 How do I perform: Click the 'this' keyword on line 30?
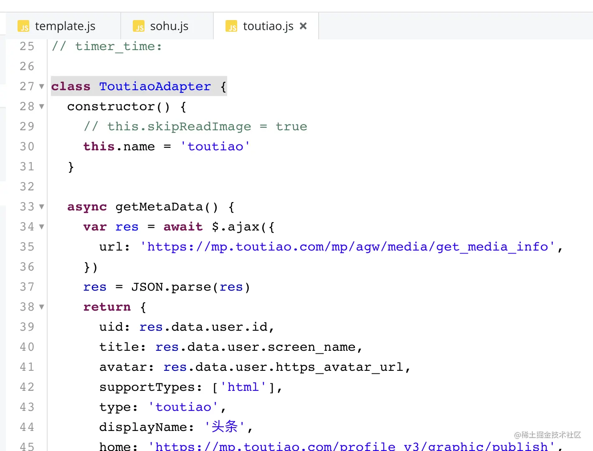[99, 147]
